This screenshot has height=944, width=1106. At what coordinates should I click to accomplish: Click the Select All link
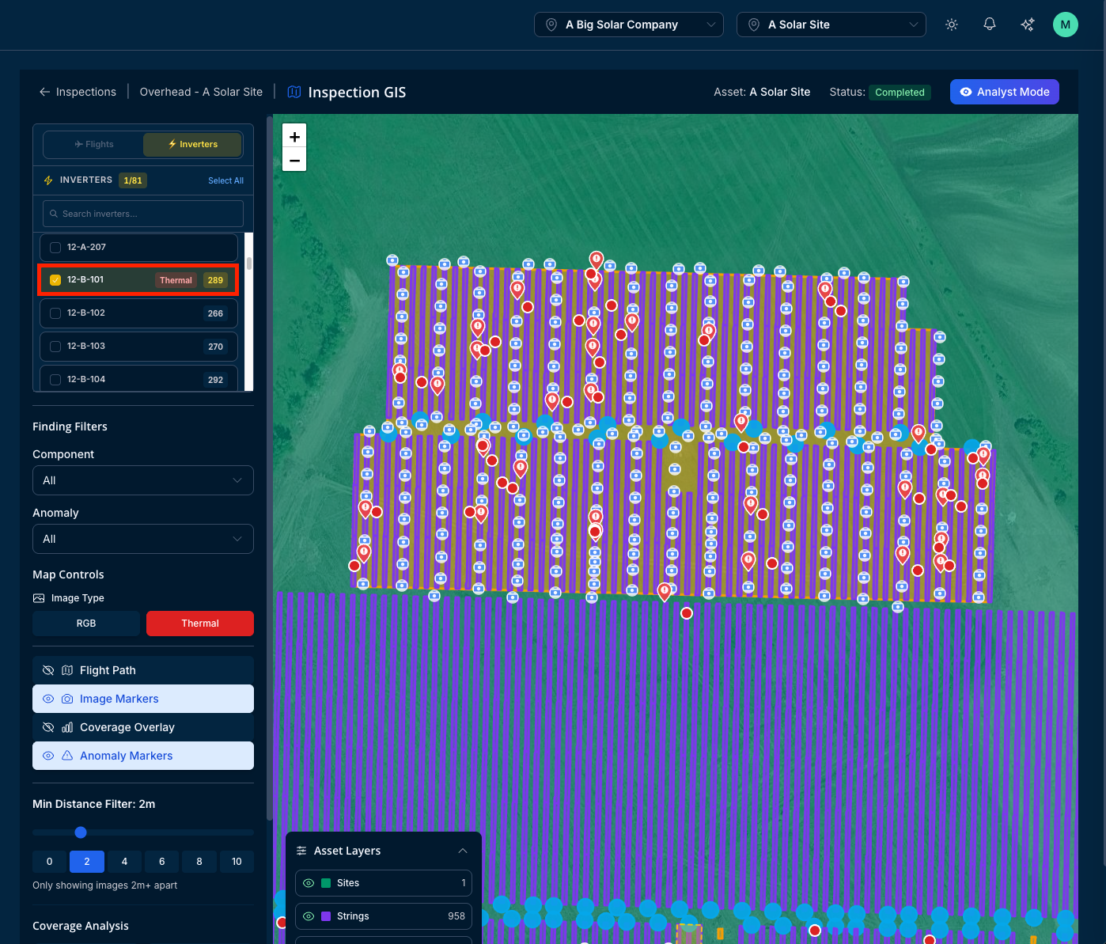(x=225, y=180)
